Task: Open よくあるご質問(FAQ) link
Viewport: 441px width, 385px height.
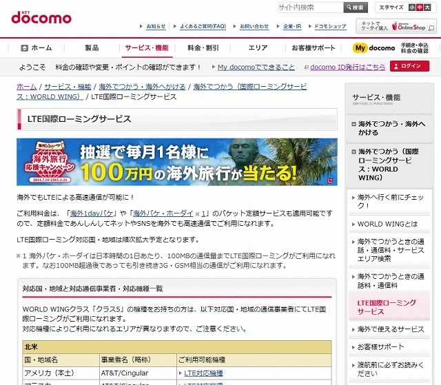Action: (203, 26)
